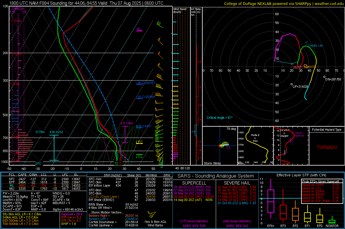This screenshot has width=345, height=229.
Task: Click the 24 Jun 03 21Z (MHE) SIG analogue
Action: pyautogui.click(x=192, y=187)
